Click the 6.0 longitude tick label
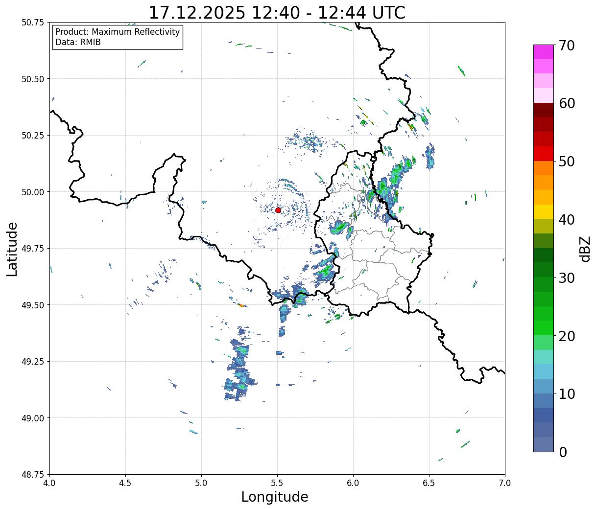Image resolution: width=597 pixels, height=509 pixels. coord(353,483)
